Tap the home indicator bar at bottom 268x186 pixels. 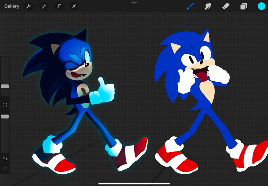pyautogui.click(x=134, y=184)
